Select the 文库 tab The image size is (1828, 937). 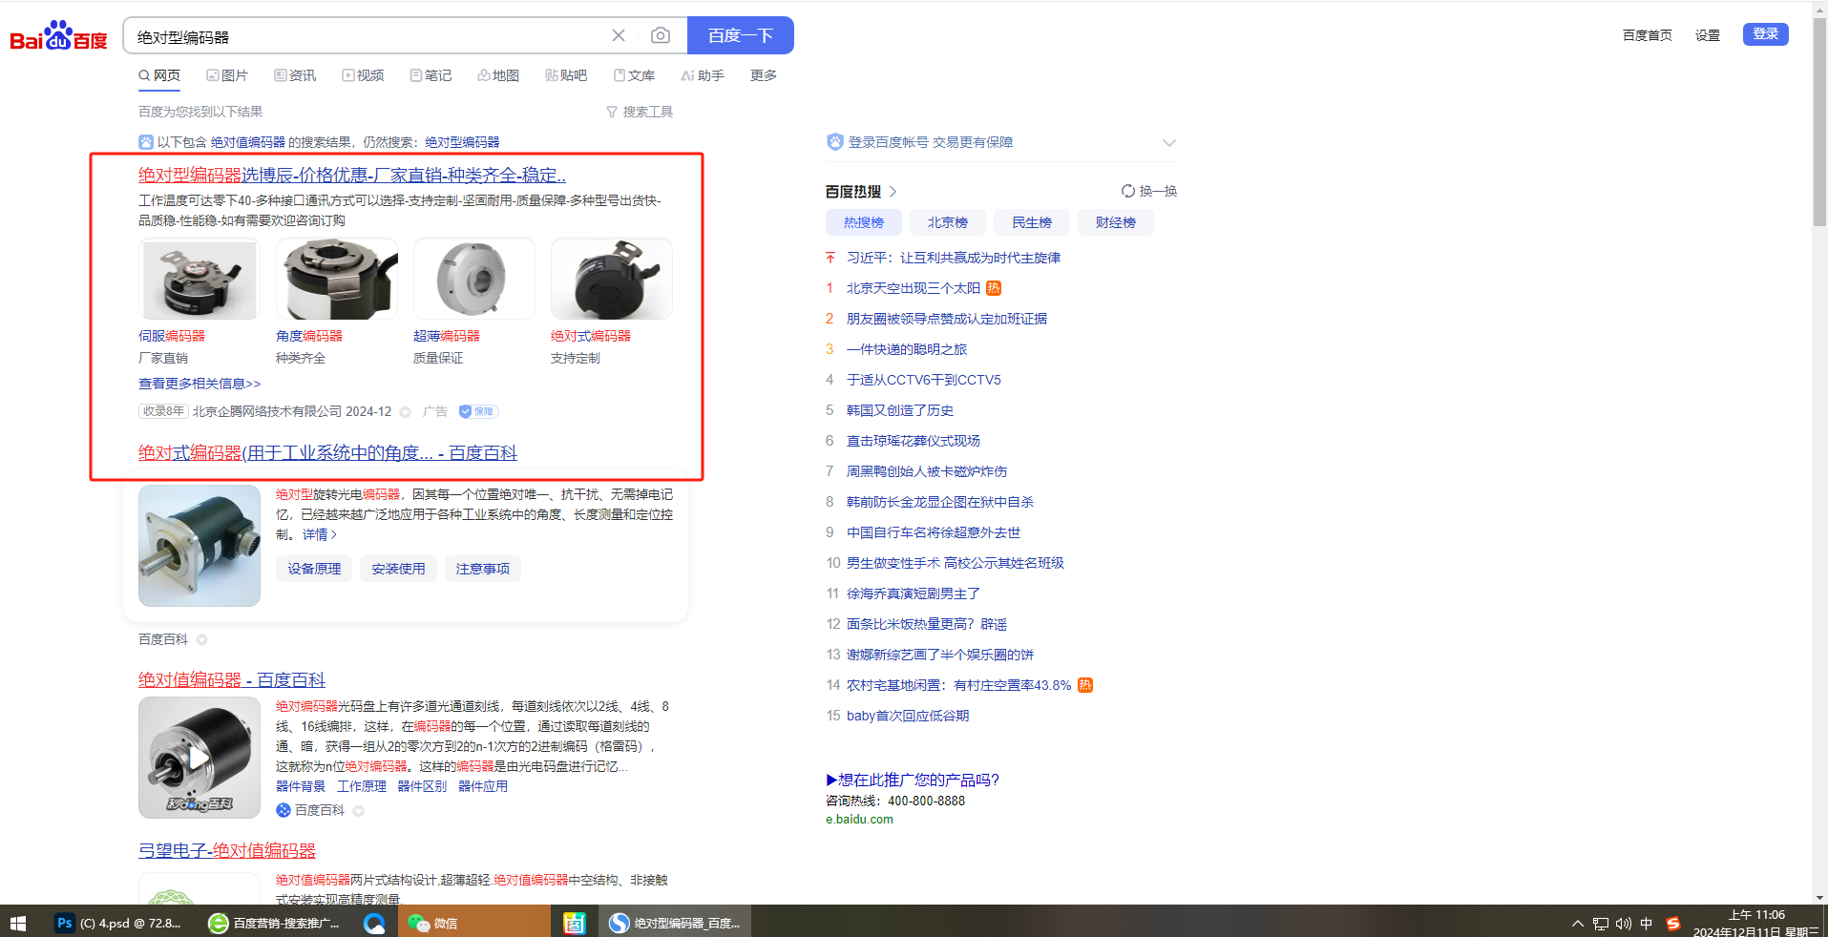click(634, 75)
